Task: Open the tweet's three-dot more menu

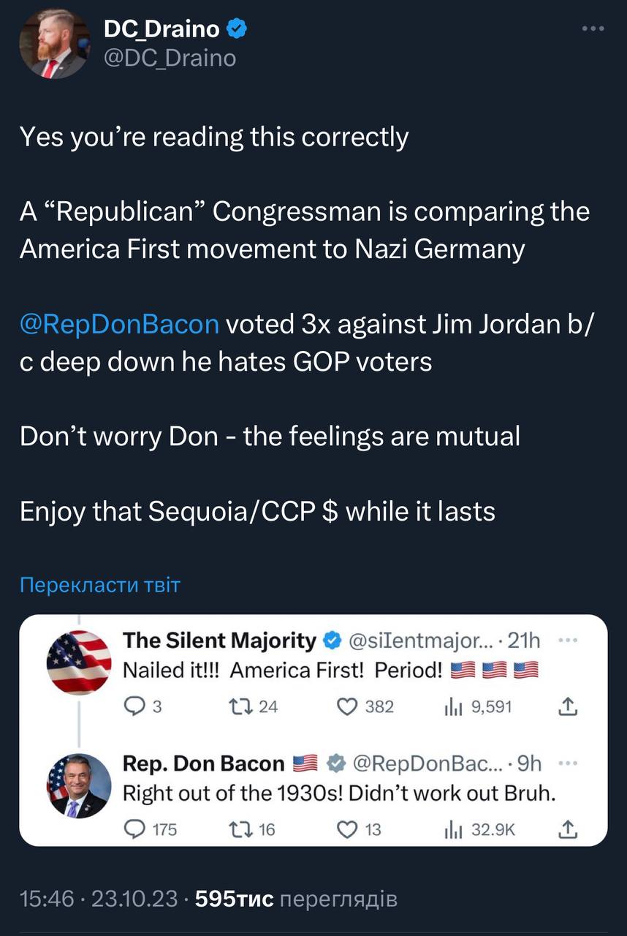Action: click(x=593, y=29)
